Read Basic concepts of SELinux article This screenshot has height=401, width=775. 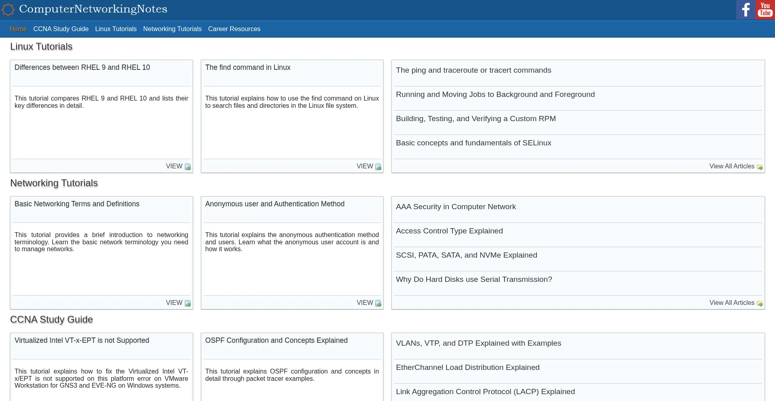coord(473,143)
